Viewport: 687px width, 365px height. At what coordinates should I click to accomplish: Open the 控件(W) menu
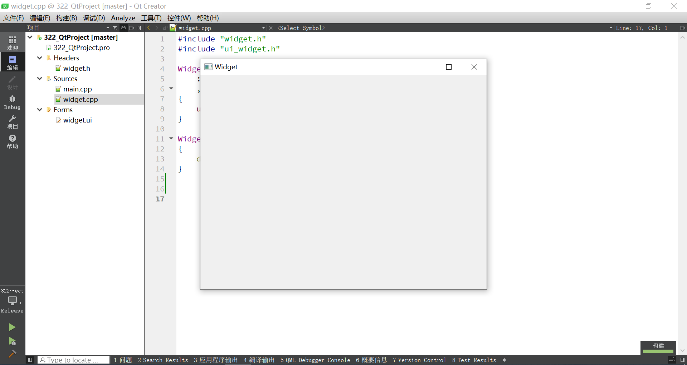pyautogui.click(x=179, y=18)
